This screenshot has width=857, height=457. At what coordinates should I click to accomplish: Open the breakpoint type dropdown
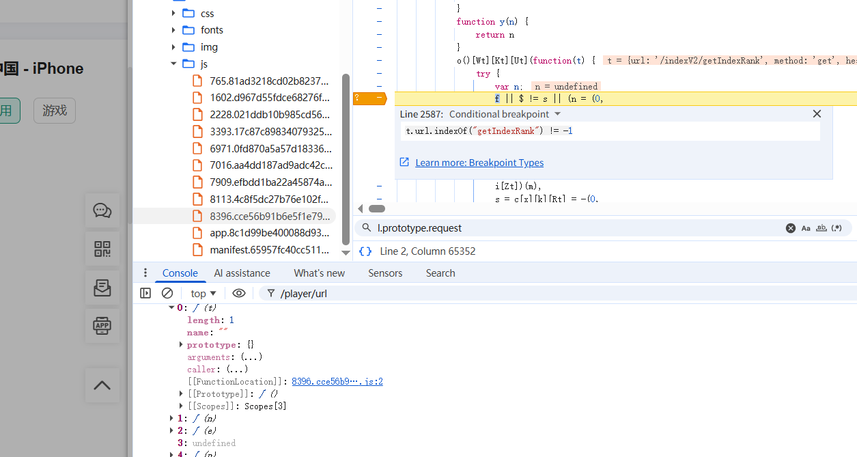tap(505, 114)
